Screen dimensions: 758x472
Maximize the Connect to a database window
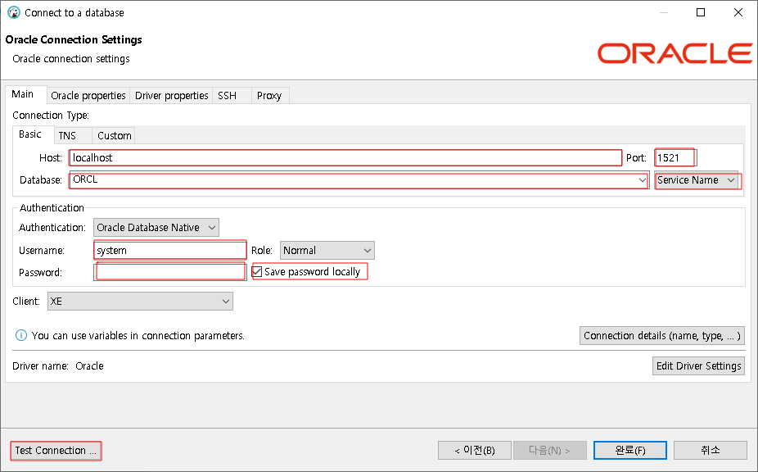tap(701, 12)
